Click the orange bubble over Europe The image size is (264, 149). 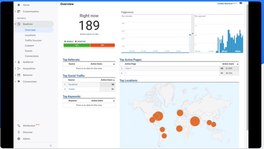[x=180, y=113]
